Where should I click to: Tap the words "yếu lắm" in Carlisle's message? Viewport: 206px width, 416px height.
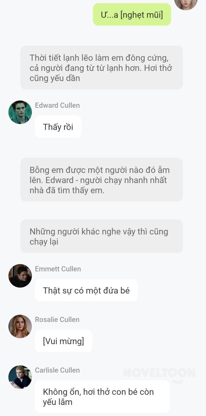pyautogui.click(x=58, y=402)
